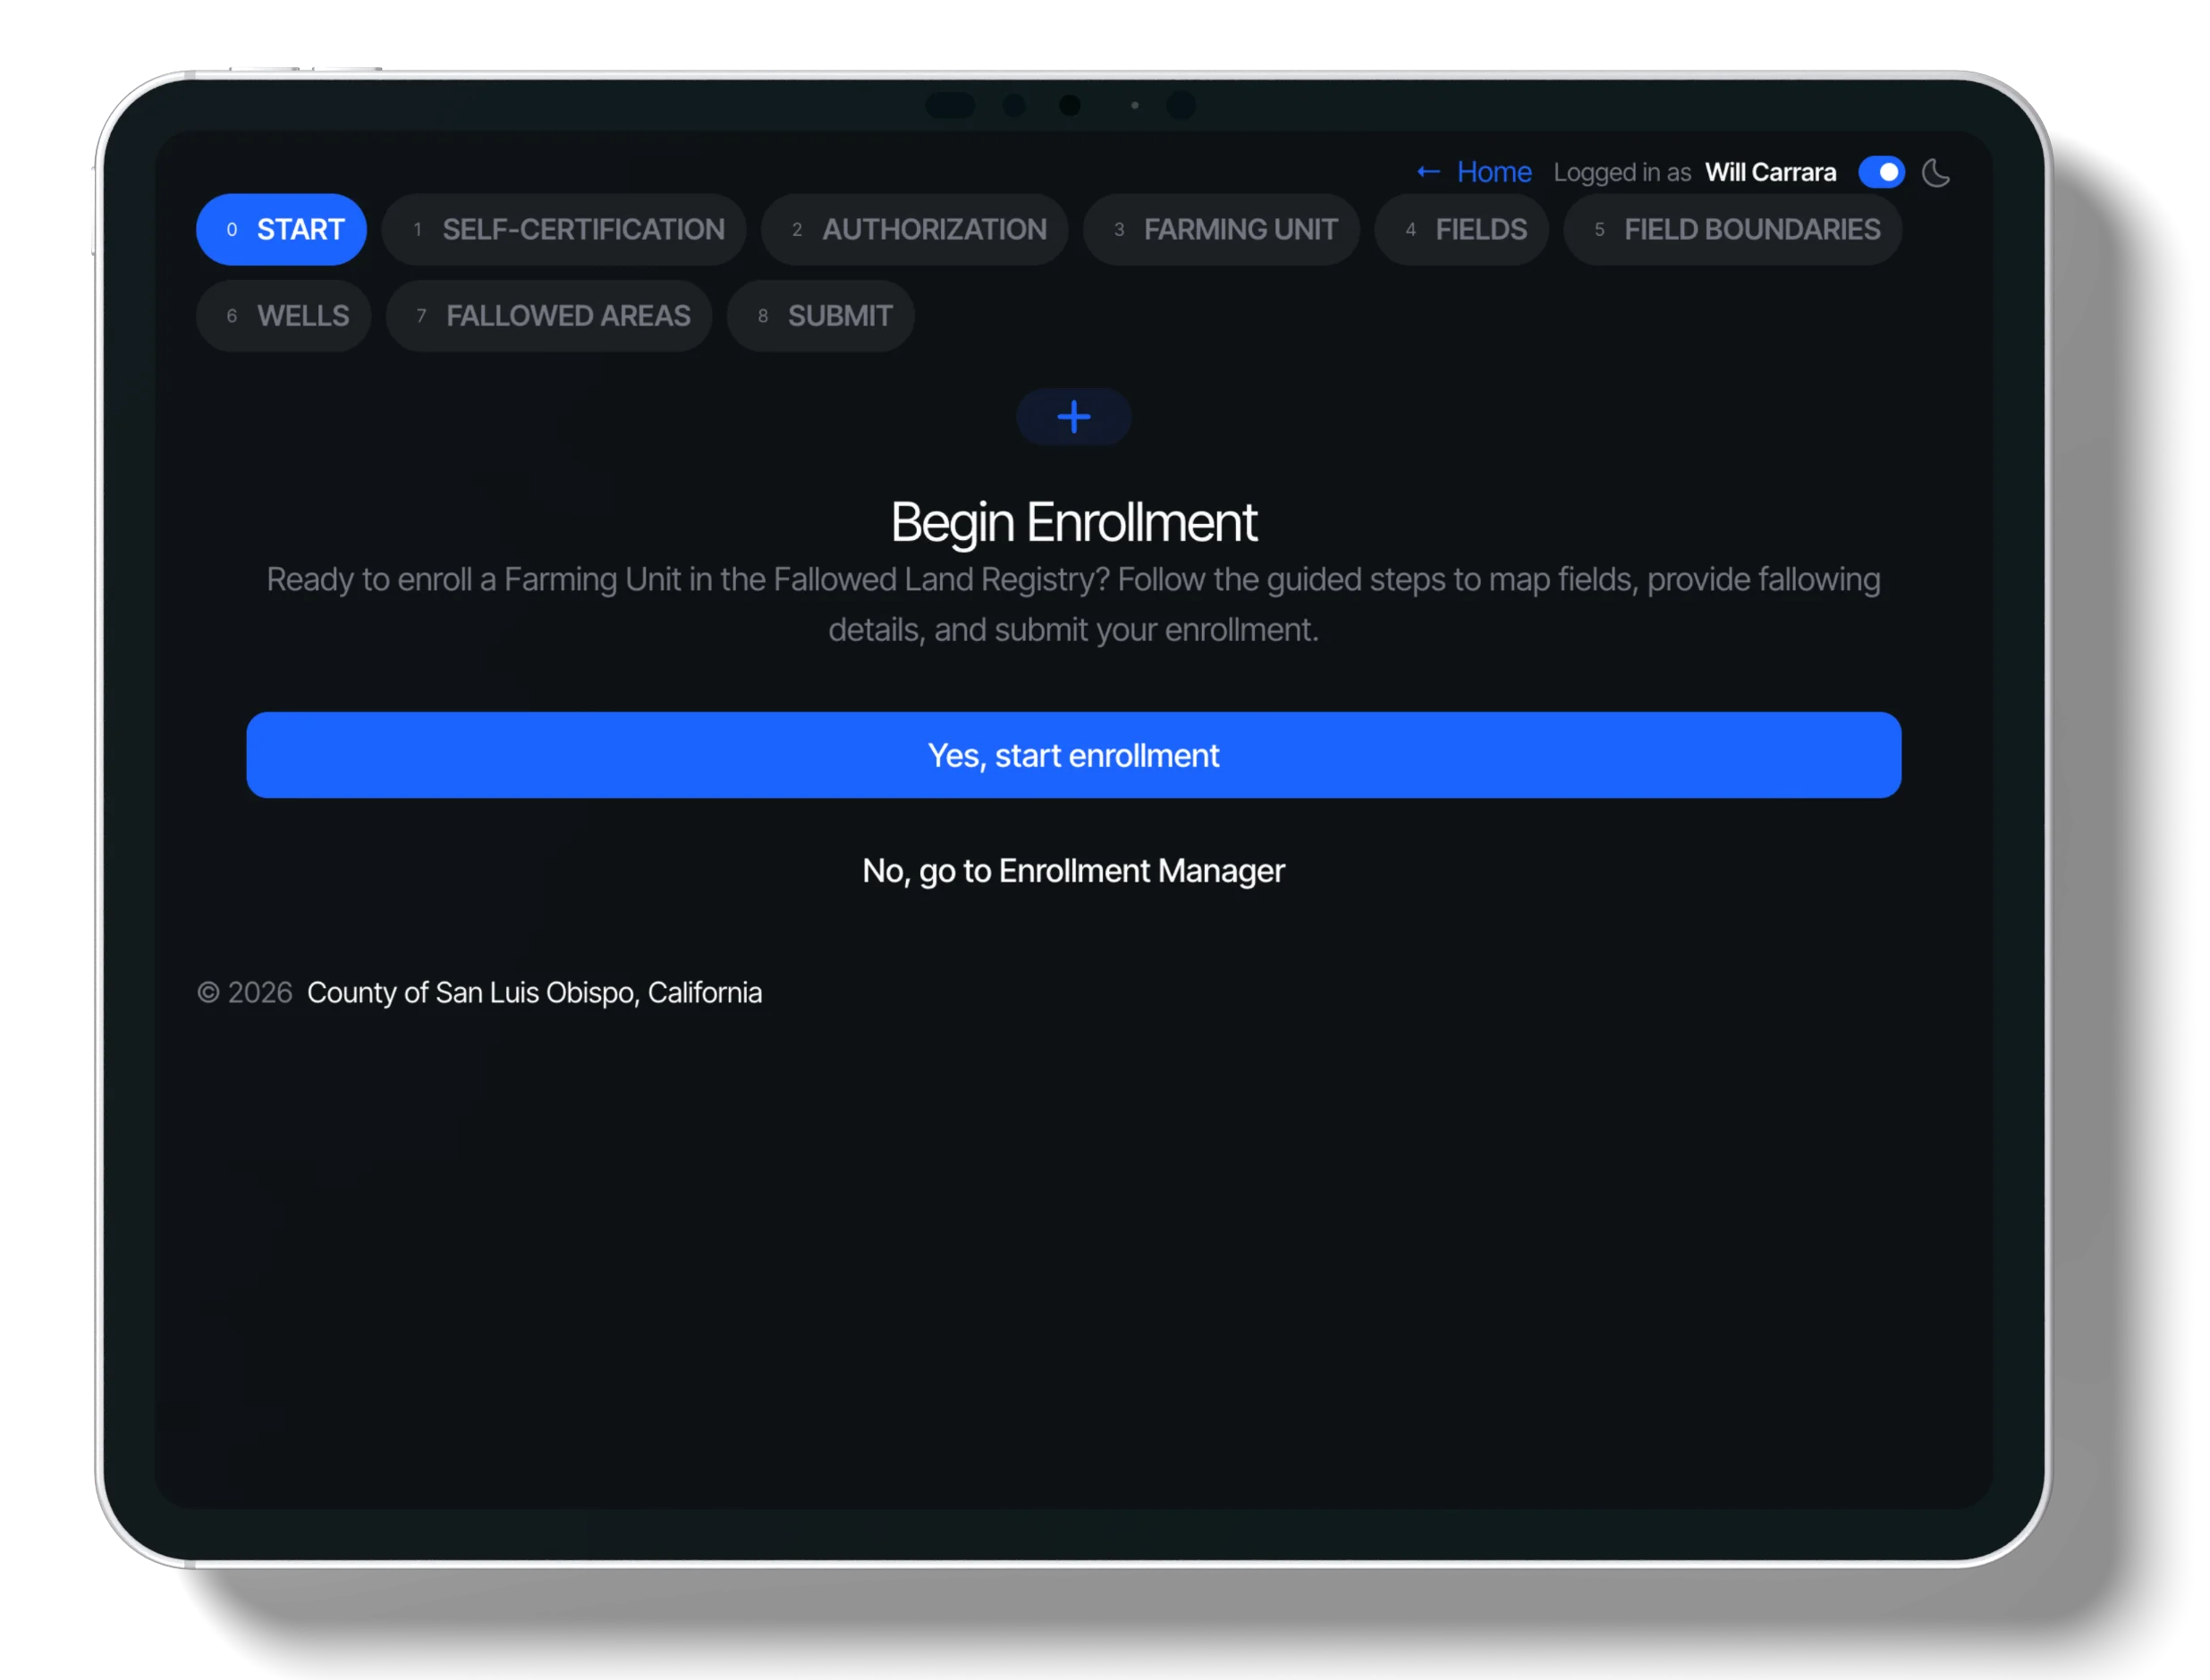2210x1680 pixels.
Task: Select the FIELD BOUNDARIES step
Action: click(1732, 229)
